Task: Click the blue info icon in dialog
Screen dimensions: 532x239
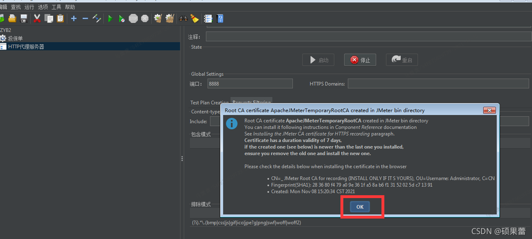Action: pos(232,124)
